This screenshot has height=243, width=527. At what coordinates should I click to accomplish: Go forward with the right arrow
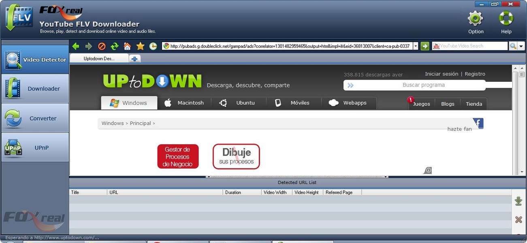pyautogui.click(x=88, y=46)
